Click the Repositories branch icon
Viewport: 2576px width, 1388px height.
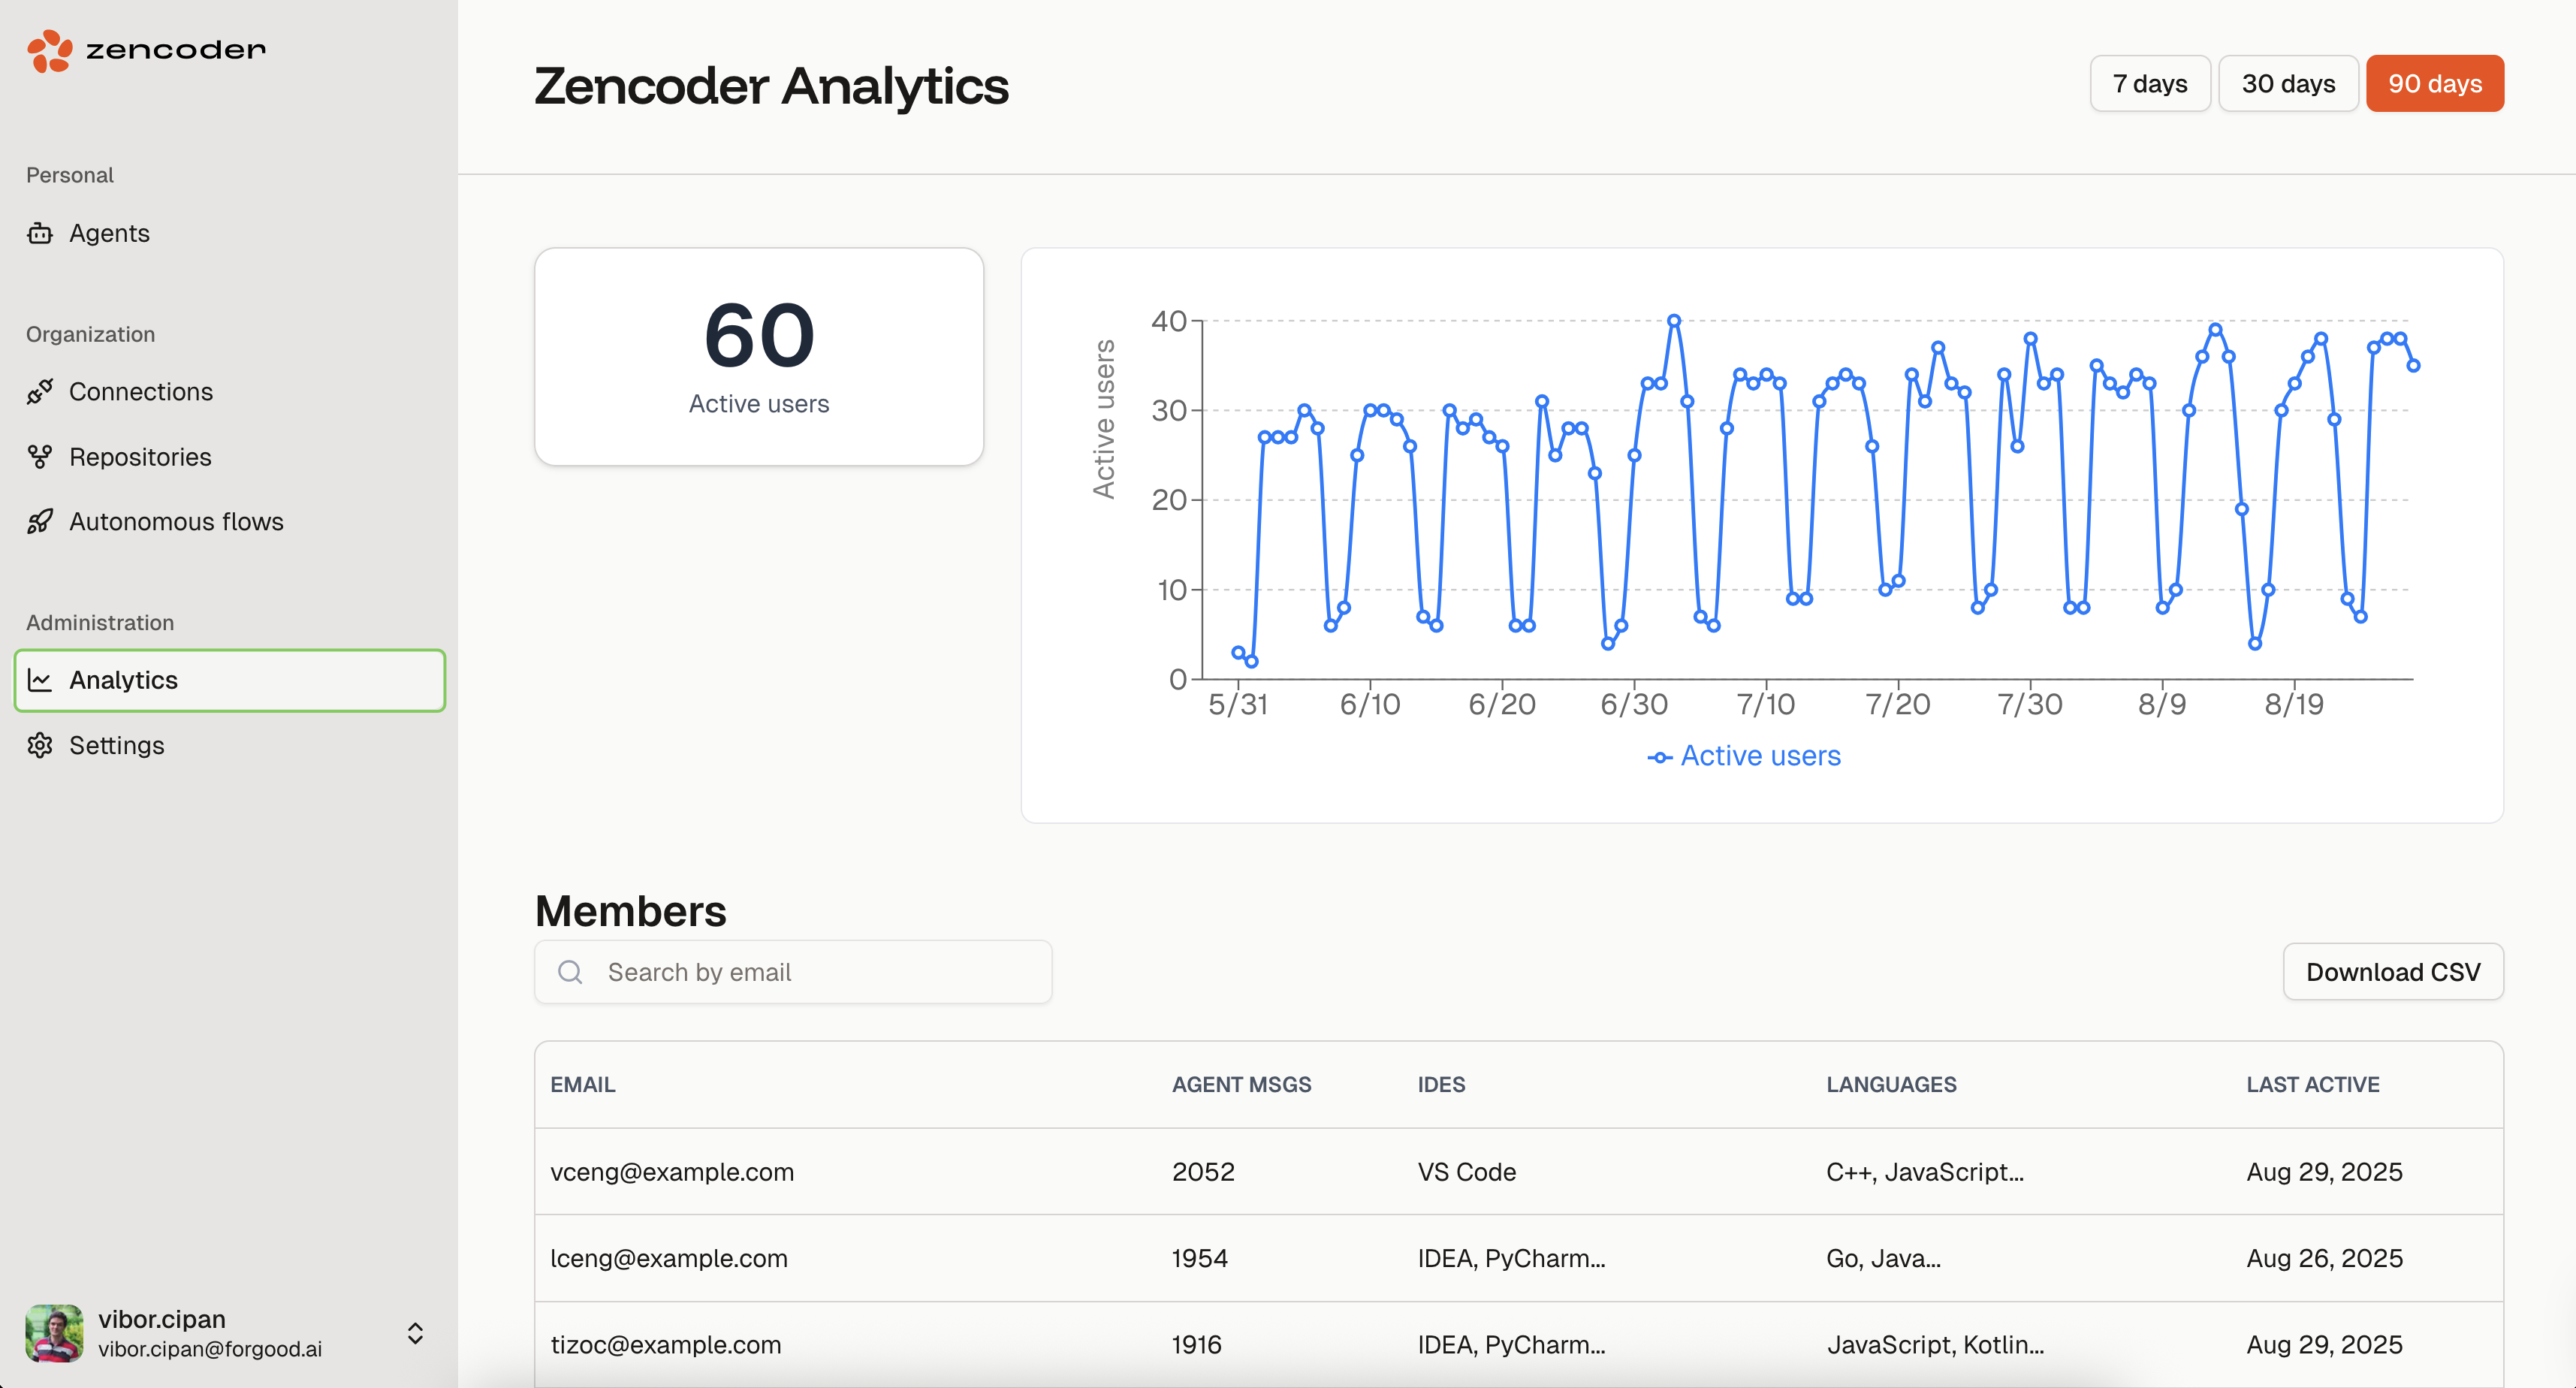click(x=40, y=457)
